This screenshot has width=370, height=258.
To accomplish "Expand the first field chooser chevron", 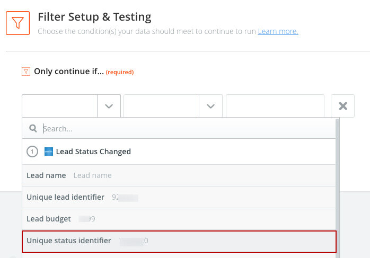I will coord(109,106).
